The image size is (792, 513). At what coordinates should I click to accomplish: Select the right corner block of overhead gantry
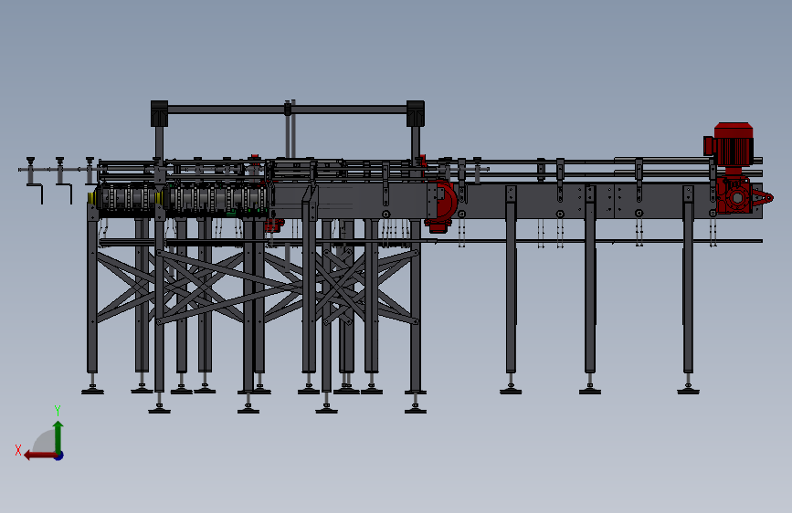tap(416, 113)
